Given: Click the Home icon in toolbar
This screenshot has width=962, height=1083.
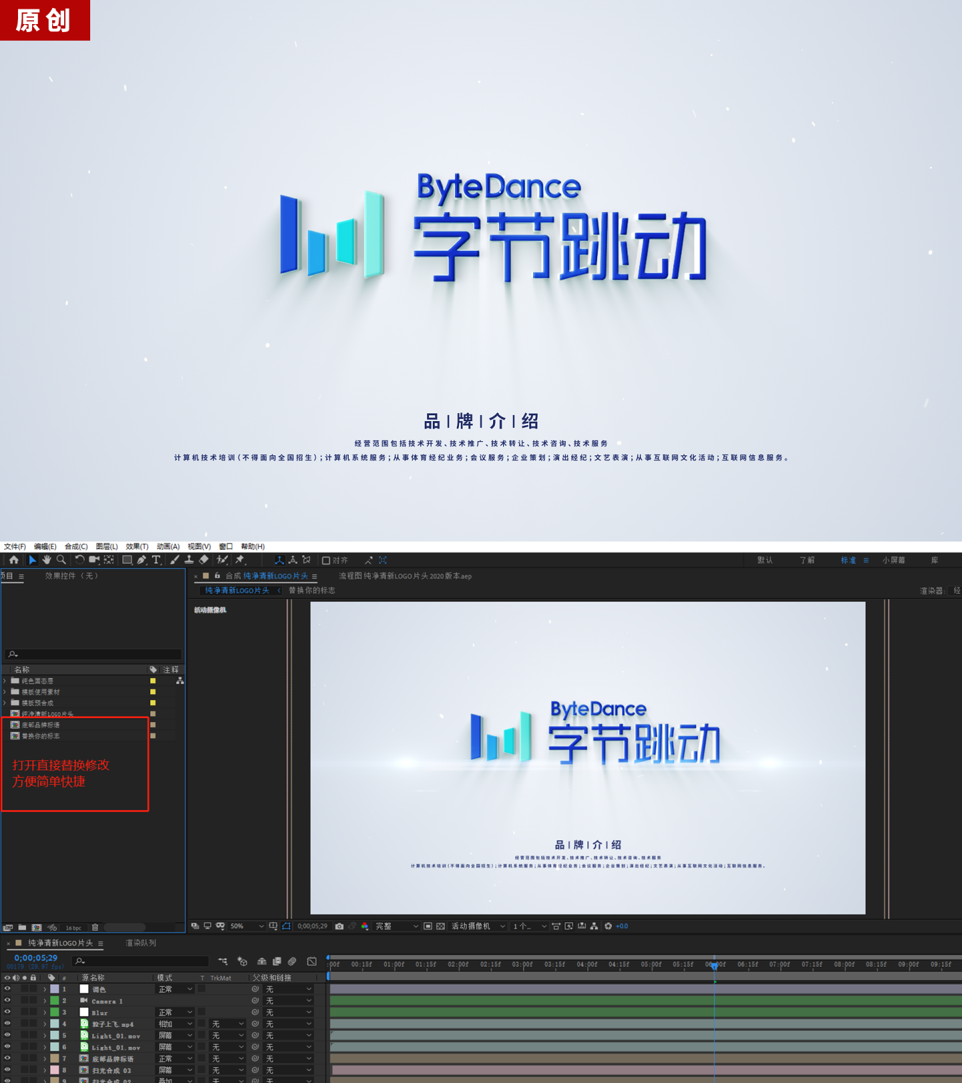Looking at the screenshot, I should coord(13,560).
